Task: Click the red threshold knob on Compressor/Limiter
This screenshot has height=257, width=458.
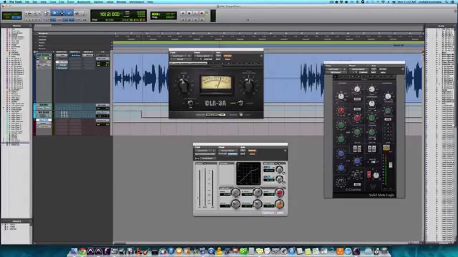Action: [x=279, y=193]
